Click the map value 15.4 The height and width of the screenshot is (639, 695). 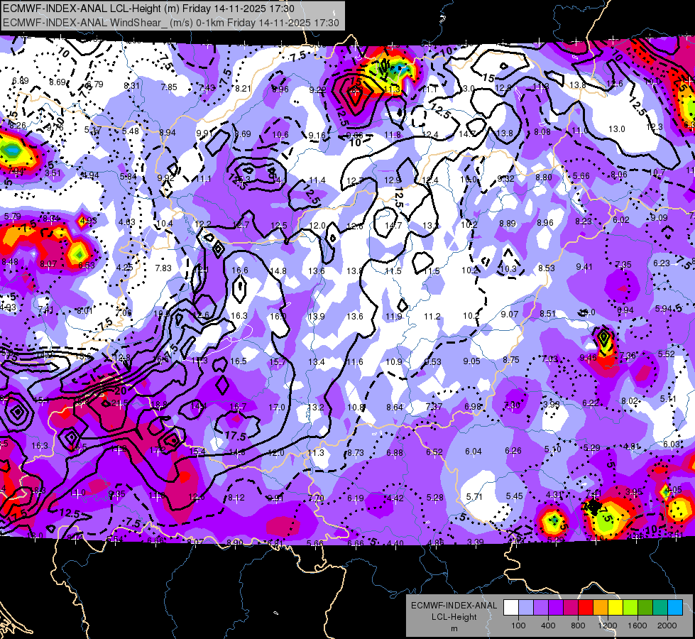(197, 452)
